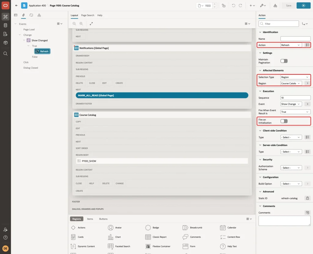Increase the page number with stepper
This screenshot has width=313, height=254.
pos(215,4)
